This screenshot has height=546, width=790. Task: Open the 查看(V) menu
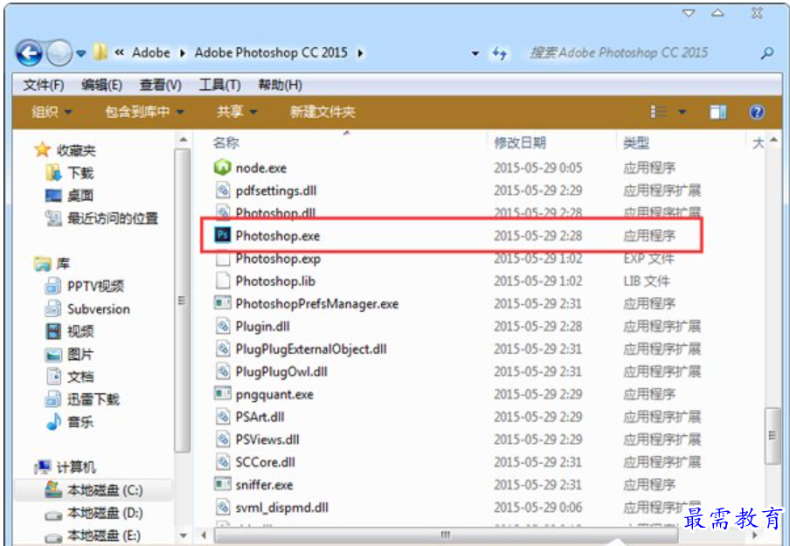161,85
